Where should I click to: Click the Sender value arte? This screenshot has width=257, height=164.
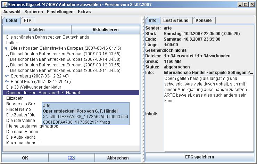coord(167,28)
